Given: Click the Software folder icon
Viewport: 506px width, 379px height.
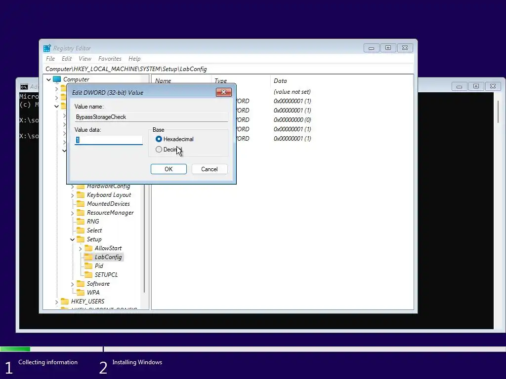Looking at the screenshot, I should coord(81,284).
